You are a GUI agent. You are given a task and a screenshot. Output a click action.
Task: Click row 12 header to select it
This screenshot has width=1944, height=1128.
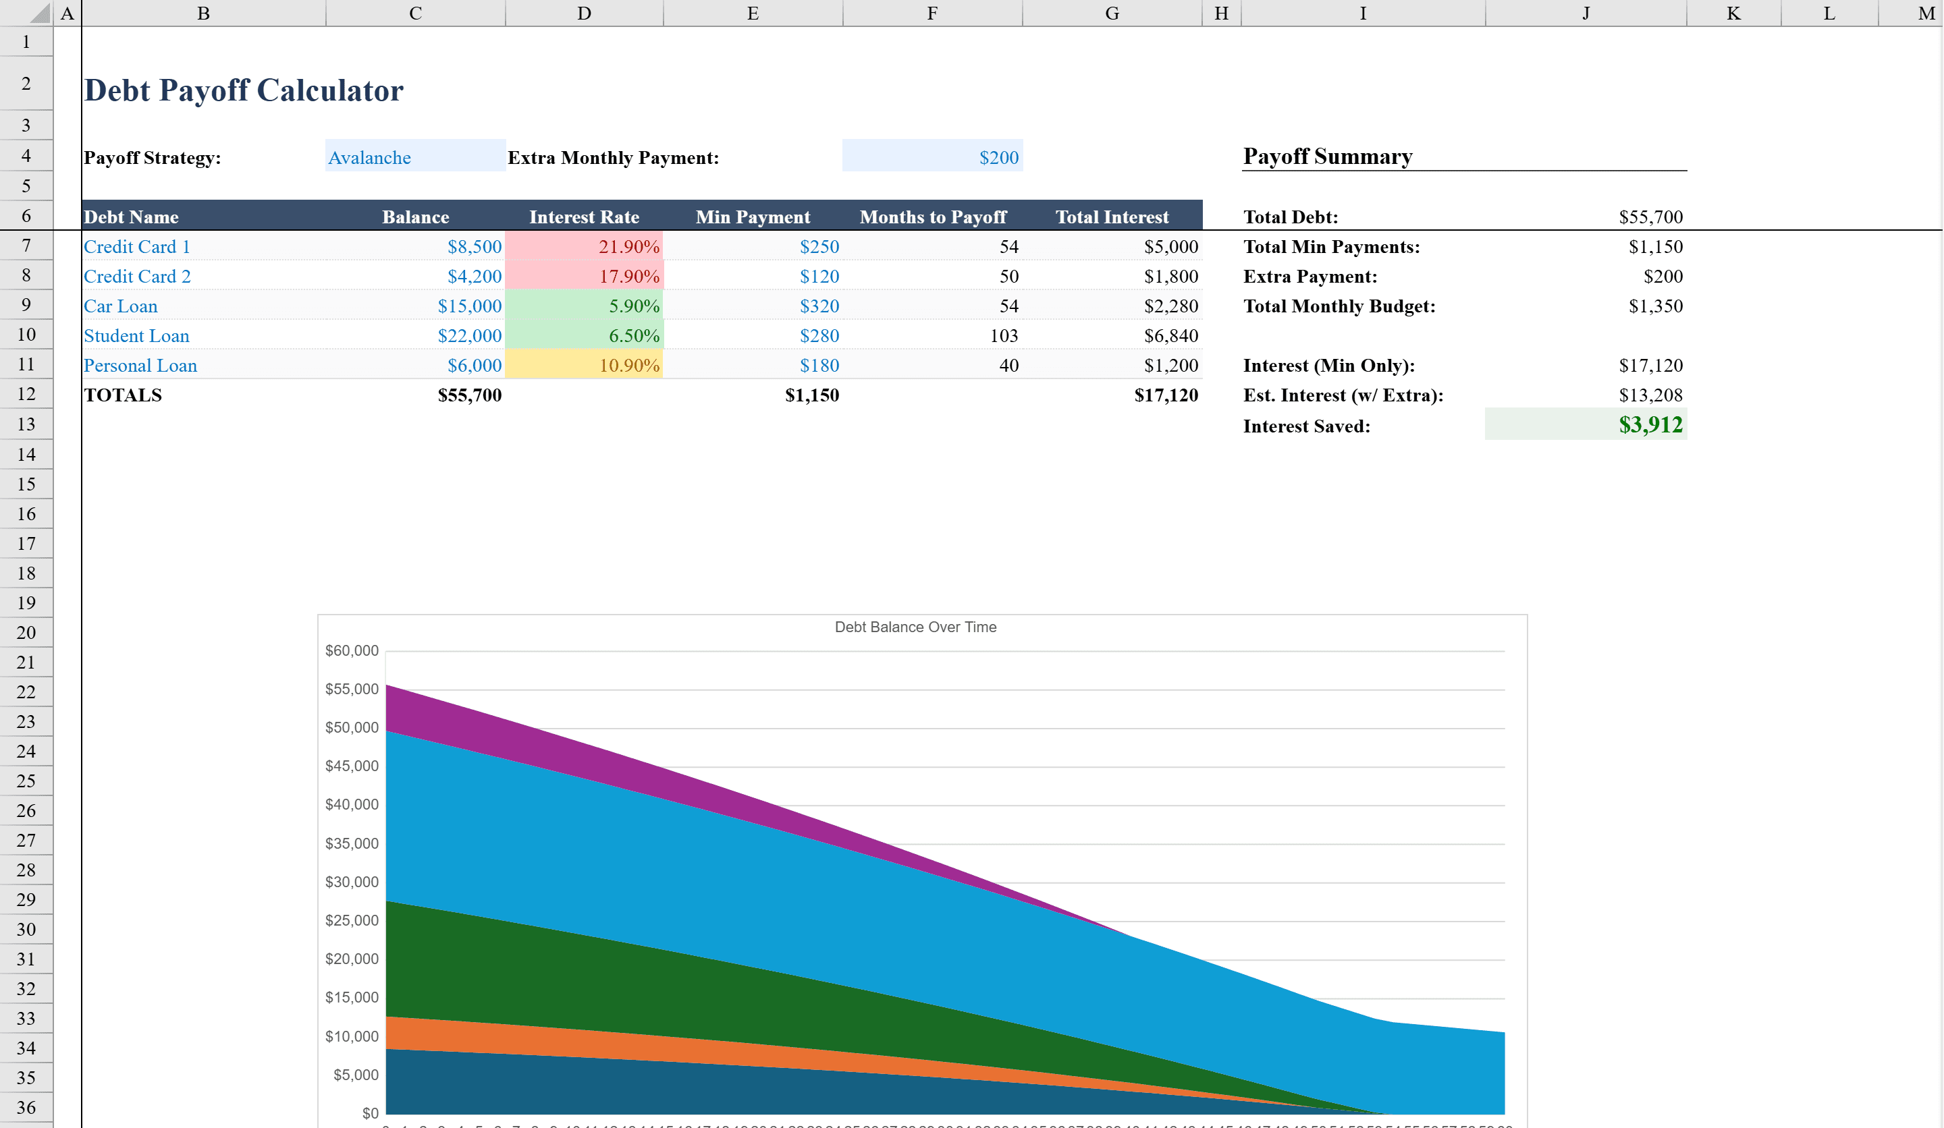click(x=26, y=394)
